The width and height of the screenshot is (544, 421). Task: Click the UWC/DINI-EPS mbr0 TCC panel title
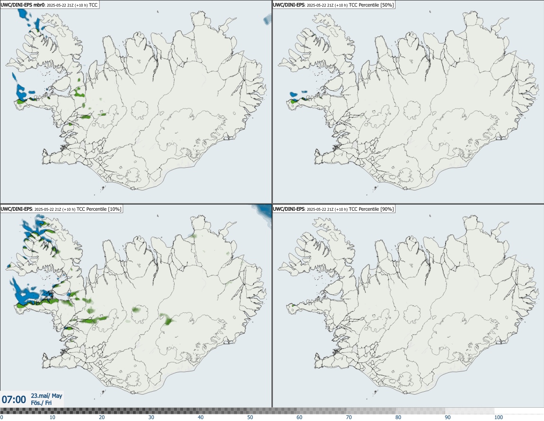50,5
